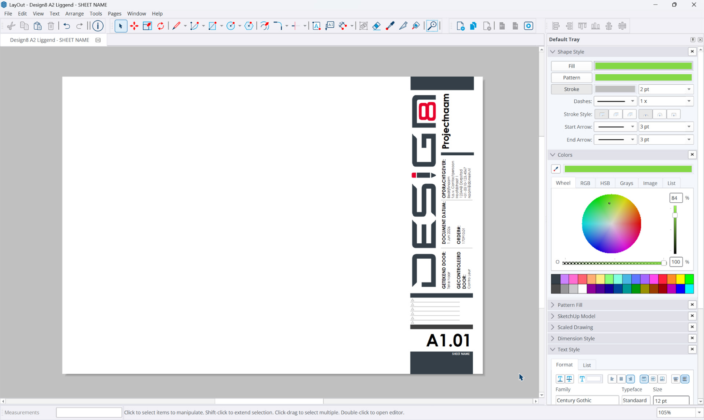The image size is (704, 420).
Task: Open the List tab in Text Style
Action: pyautogui.click(x=587, y=365)
